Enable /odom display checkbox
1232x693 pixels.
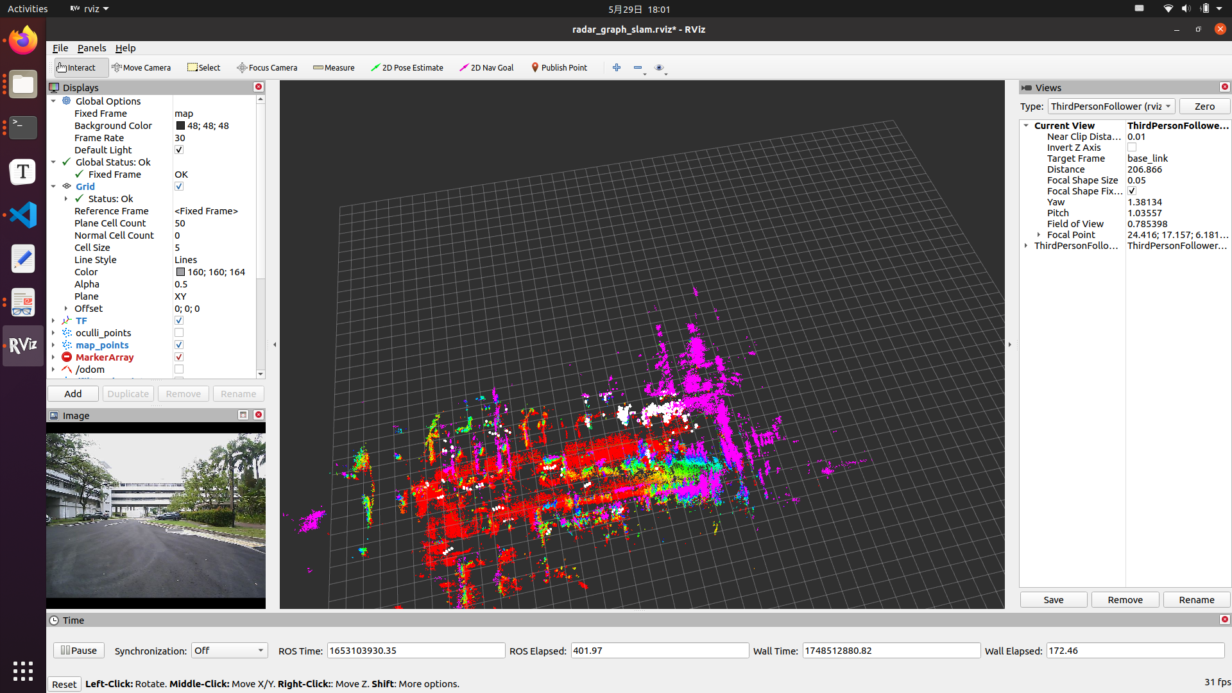[x=179, y=370]
